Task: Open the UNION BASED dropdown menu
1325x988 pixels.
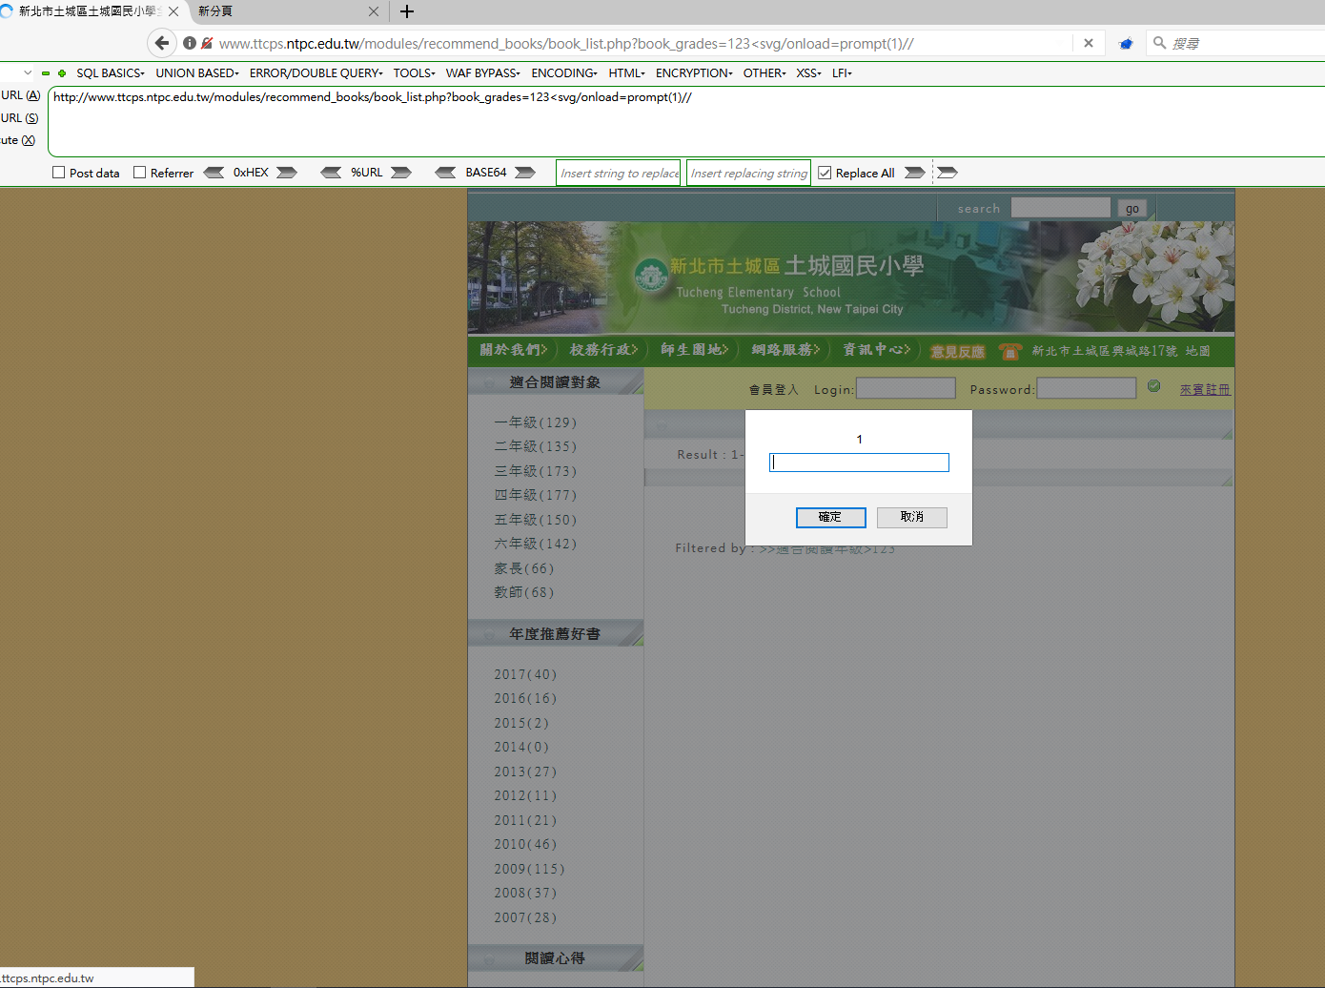Action: 197,73
